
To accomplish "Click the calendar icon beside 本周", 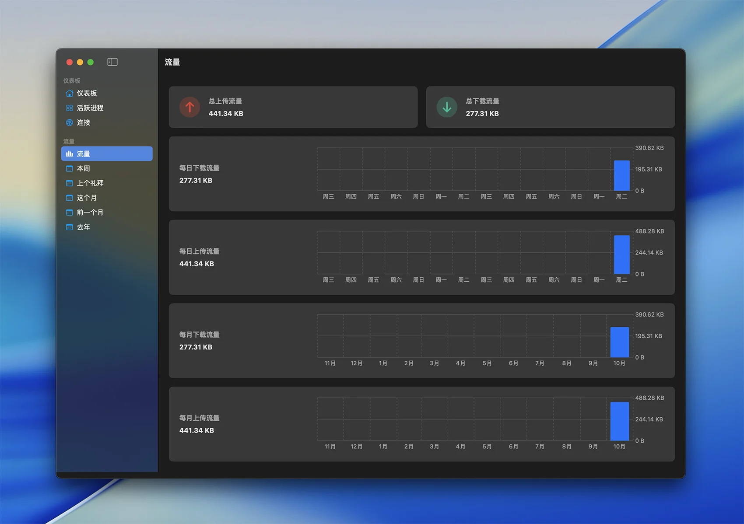I will point(69,168).
